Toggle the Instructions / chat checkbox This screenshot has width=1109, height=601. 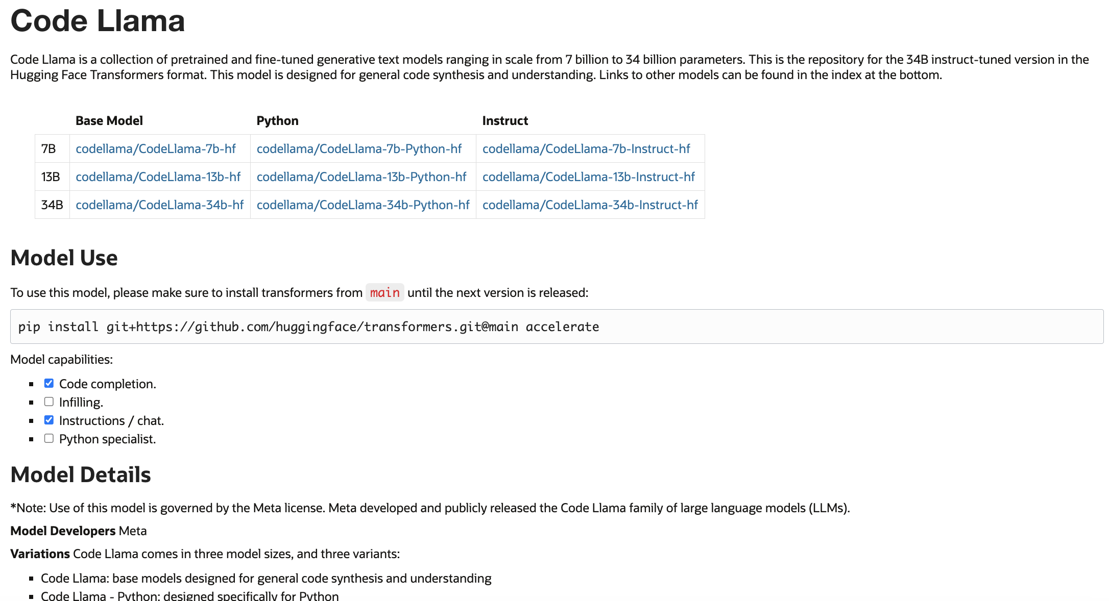click(x=49, y=420)
